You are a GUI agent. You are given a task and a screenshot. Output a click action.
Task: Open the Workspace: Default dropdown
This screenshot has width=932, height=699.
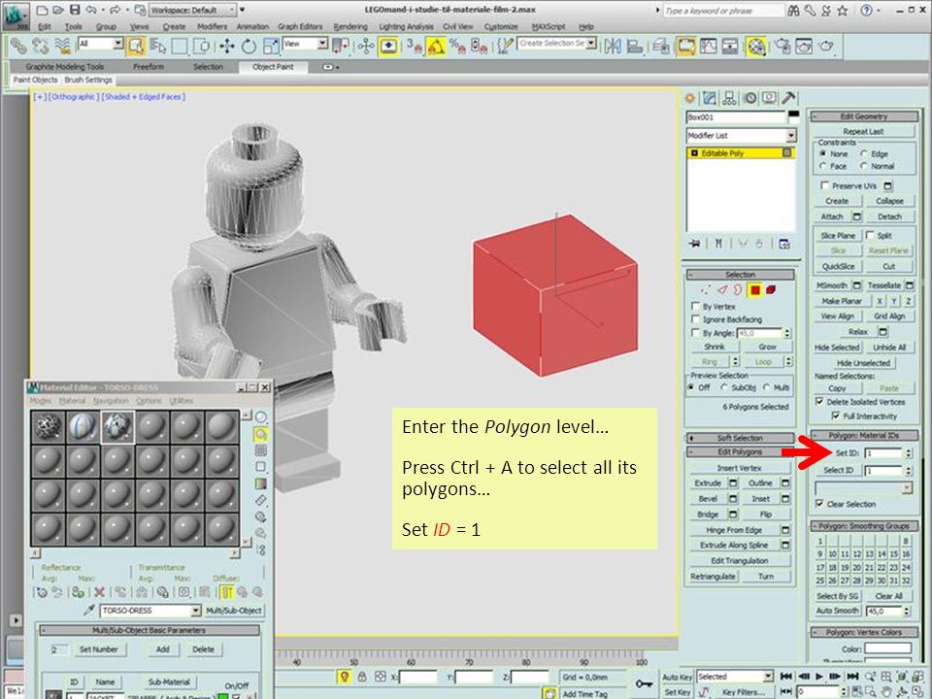192,10
